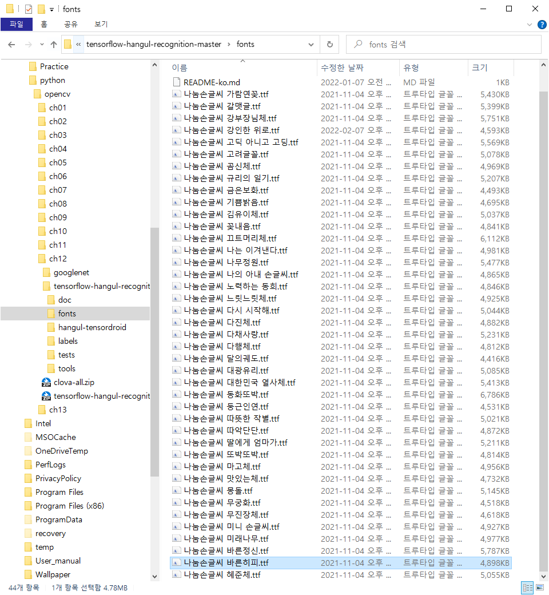Viewport: 549px width, 595px height.
Task: Click the 6,112KB size cell
Action: click(x=495, y=239)
